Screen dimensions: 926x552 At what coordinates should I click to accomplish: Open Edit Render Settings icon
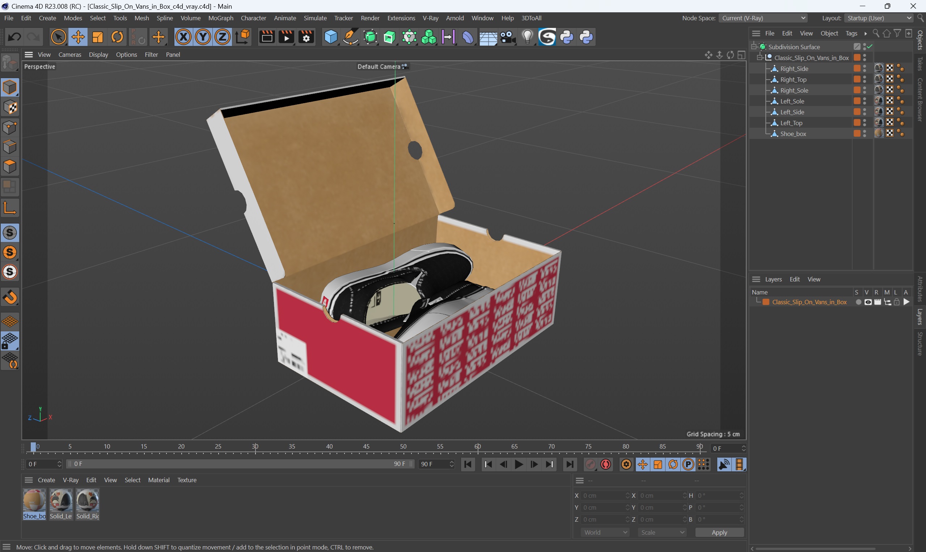pos(306,37)
